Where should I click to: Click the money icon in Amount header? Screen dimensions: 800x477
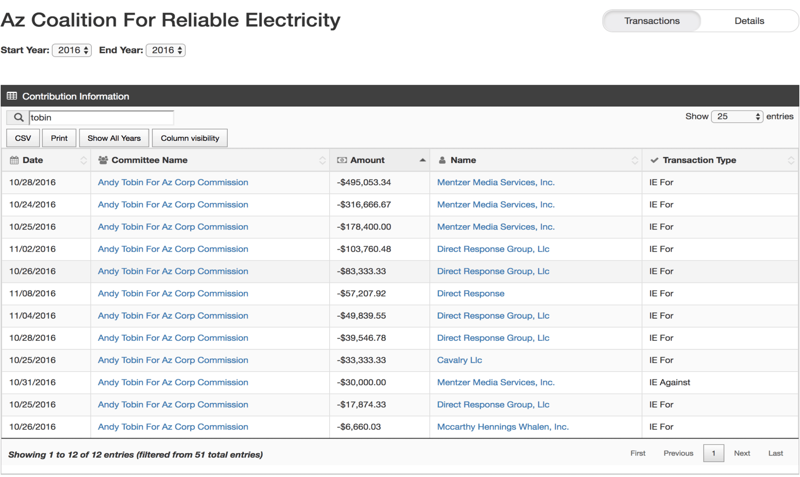pyautogui.click(x=342, y=160)
